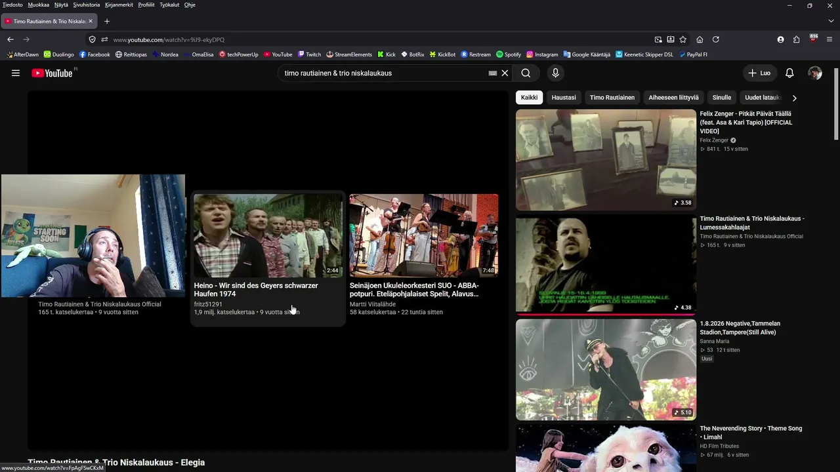The image size is (840, 472).
Task: Open the Twitch bookmark
Action: pyautogui.click(x=309, y=54)
